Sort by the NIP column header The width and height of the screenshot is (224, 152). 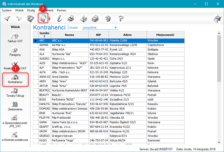pos(99,35)
